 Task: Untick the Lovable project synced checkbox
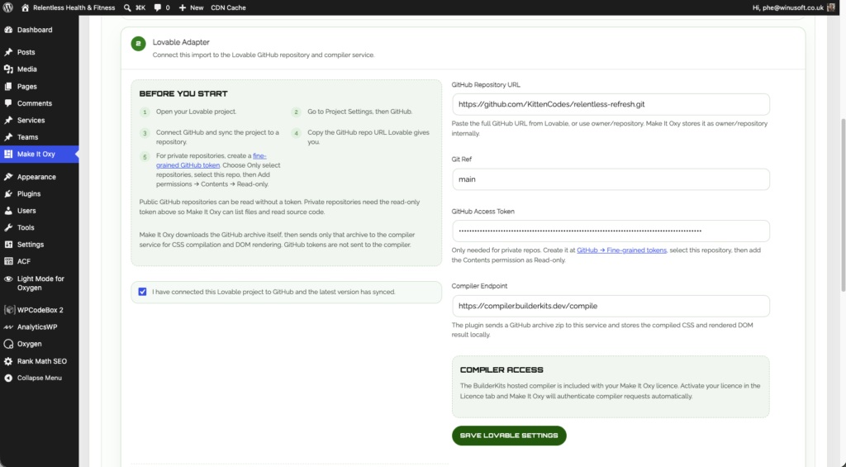142,292
